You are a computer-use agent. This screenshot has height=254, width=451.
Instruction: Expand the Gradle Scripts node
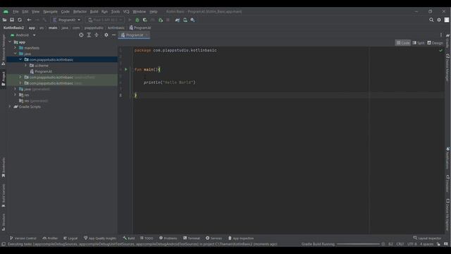[10, 107]
